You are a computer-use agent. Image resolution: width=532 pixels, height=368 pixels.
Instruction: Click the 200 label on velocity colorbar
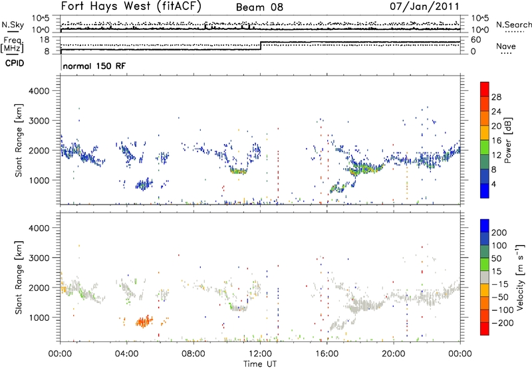click(x=499, y=232)
